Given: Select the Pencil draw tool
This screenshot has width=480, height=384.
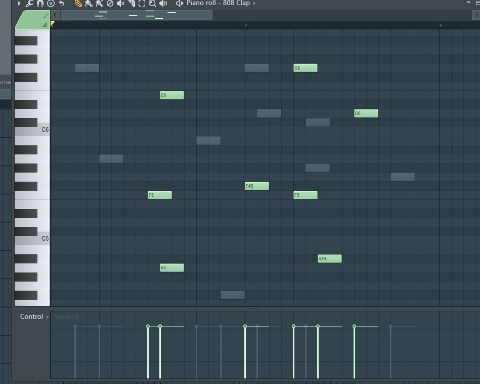Looking at the screenshot, I should (x=77, y=4).
